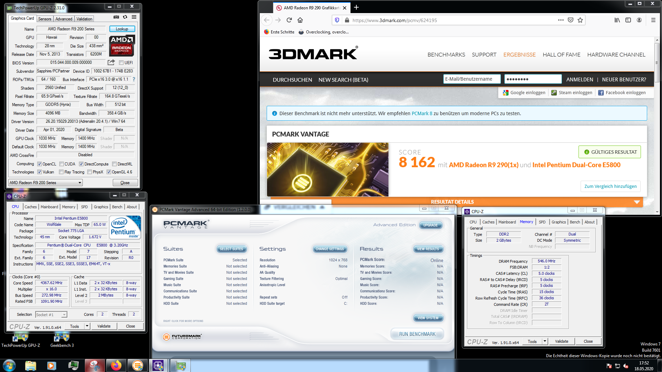Open the Firefox page actions ellipsis menu
The image size is (662, 372).
point(561,20)
